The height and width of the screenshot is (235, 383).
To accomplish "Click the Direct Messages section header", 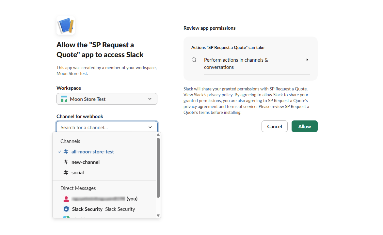I will tap(78, 188).
